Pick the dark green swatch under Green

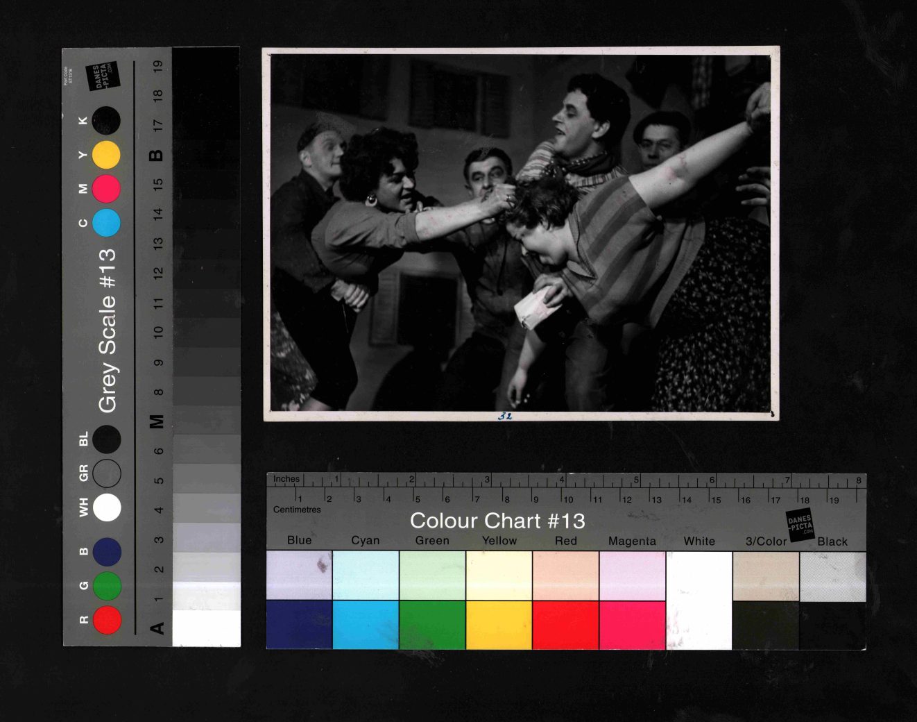pos(432,625)
